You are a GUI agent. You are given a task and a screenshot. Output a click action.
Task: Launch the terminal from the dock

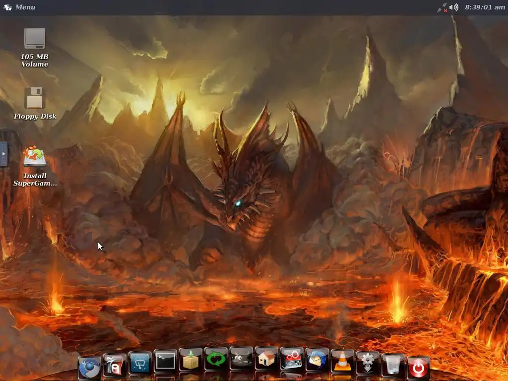[165, 361]
